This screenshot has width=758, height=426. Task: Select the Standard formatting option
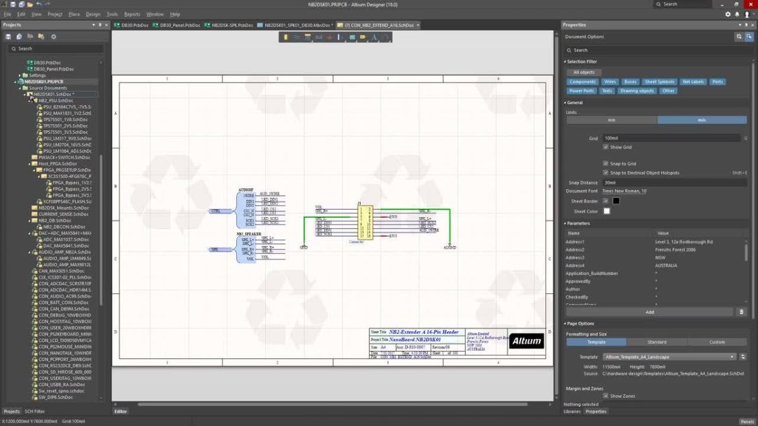[x=657, y=342]
